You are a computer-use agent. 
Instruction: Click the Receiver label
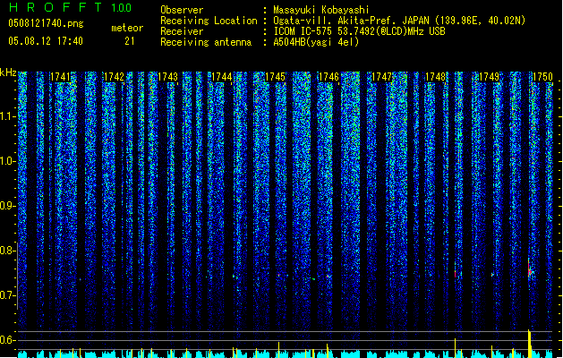pyautogui.click(x=182, y=31)
